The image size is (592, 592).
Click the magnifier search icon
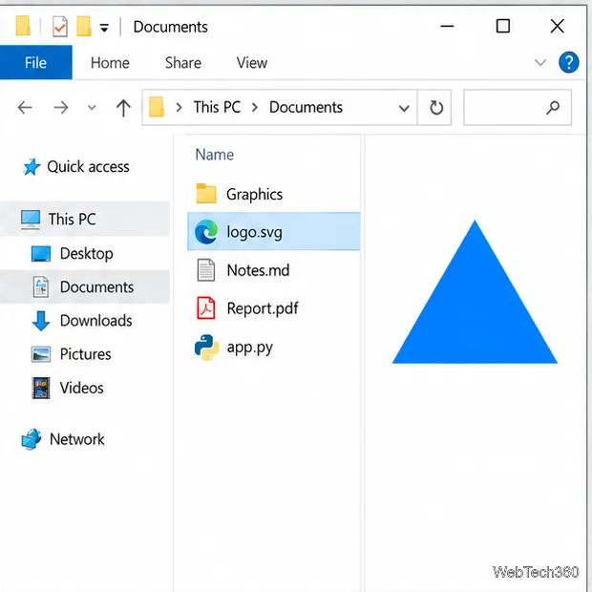553,108
